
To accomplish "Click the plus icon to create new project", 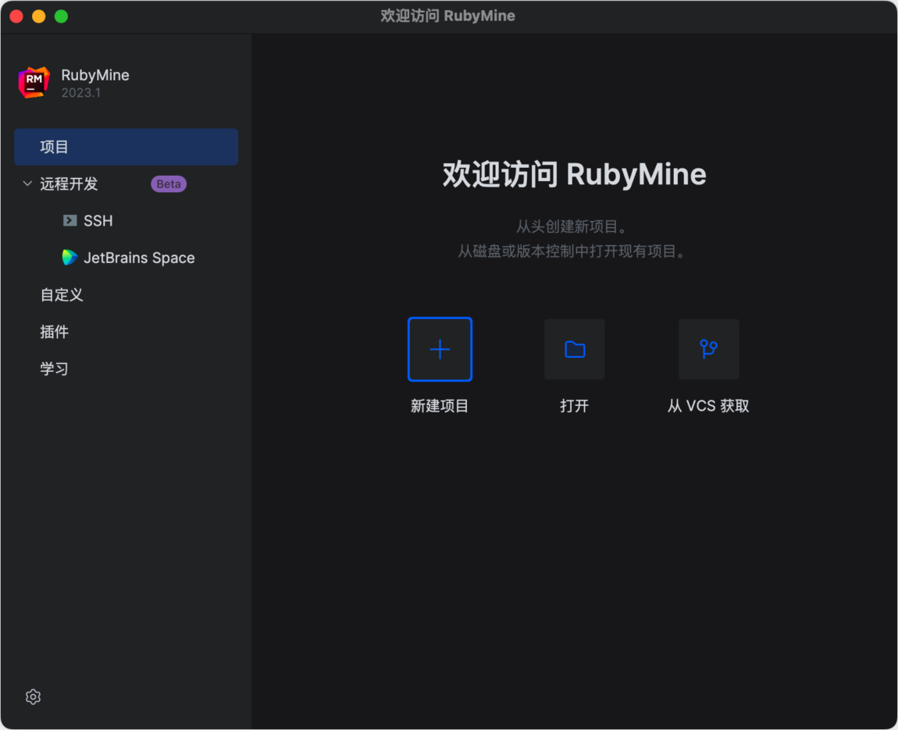I will coord(440,349).
